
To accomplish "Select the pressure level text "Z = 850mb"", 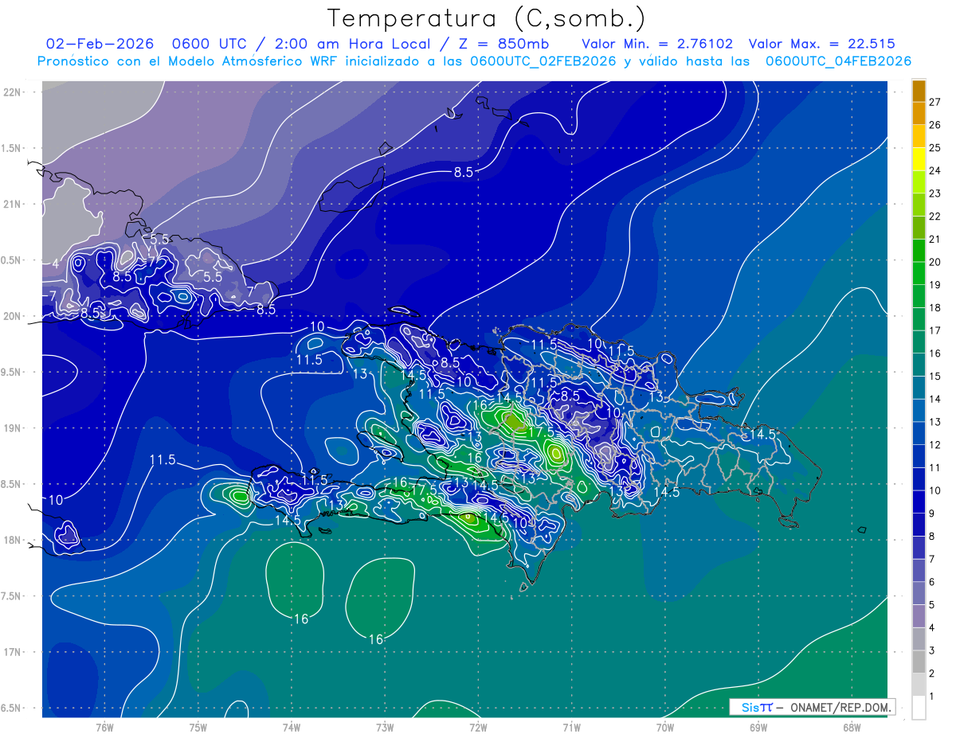I will (x=503, y=45).
